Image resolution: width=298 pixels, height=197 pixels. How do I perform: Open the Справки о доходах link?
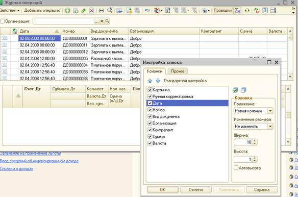[16, 168]
